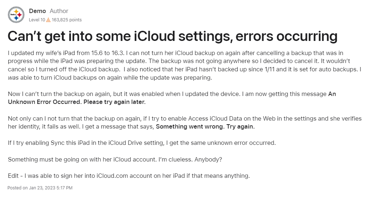The image size is (368, 197).
Task: Click the line beginning with Edit -
Action: [x=129, y=176]
